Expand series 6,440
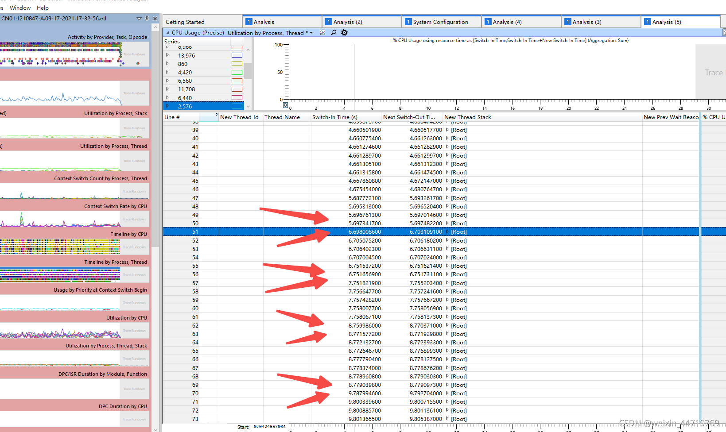The height and width of the screenshot is (432, 726). click(x=167, y=98)
